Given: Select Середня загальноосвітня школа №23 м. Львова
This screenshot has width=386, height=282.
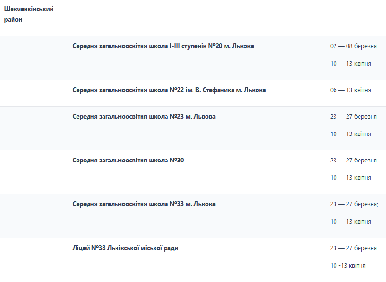Looking at the screenshot, I should coord(144,116).
